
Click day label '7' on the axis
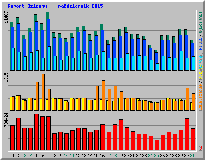[x=49, y=156]
